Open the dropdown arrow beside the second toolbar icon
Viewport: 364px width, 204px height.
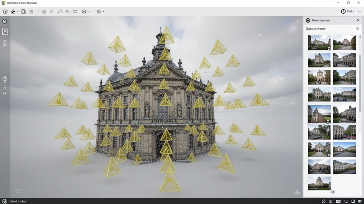pos(18,11)
